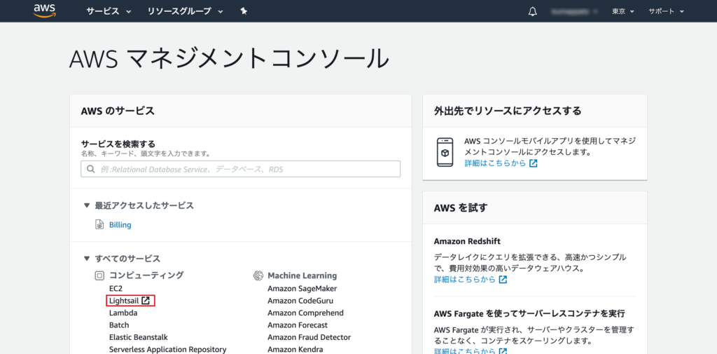This screenshot has width=717, height=354.
Task: Open Amazon Kendra service
Action: pyautogui.click(x=295, y=349)
